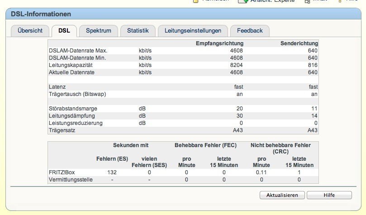
Task: Go to the Statistik tab
Action: coord(138,31)
